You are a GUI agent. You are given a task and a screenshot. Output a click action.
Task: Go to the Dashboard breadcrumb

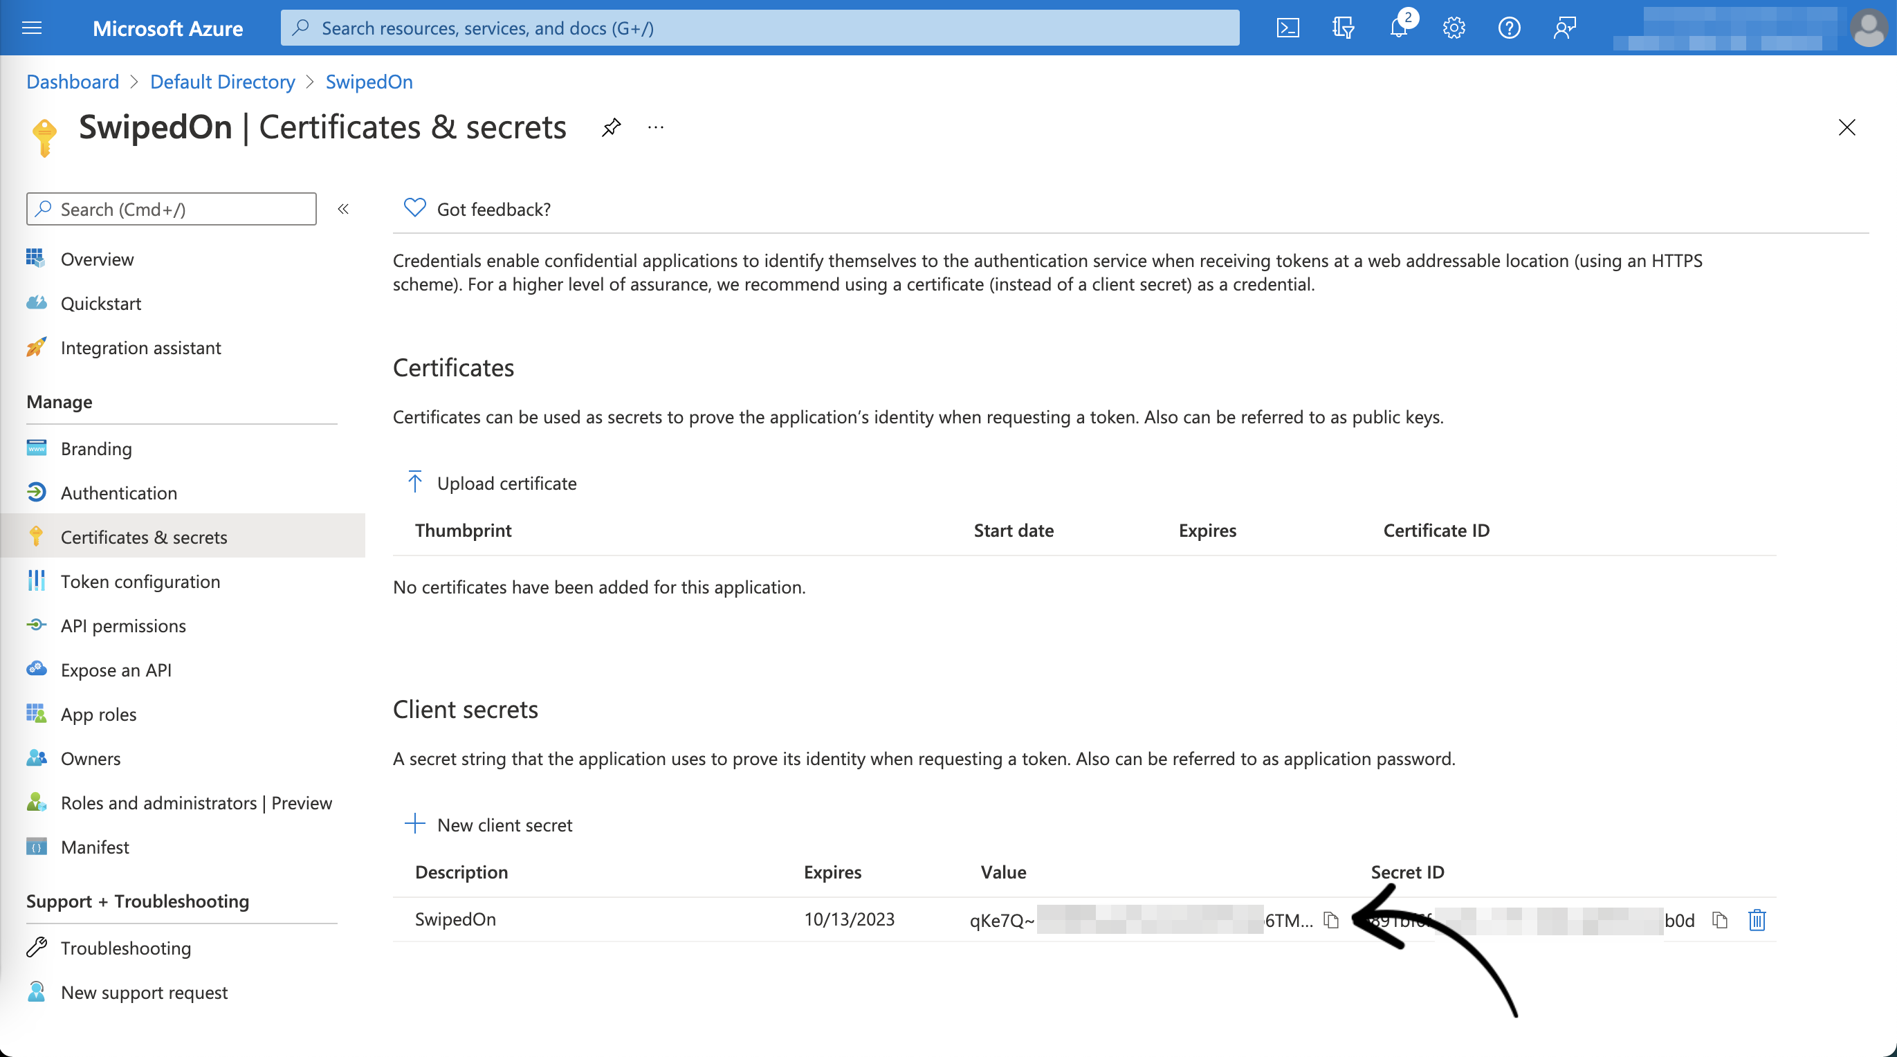pyautogui.click(x=72, y=82)
